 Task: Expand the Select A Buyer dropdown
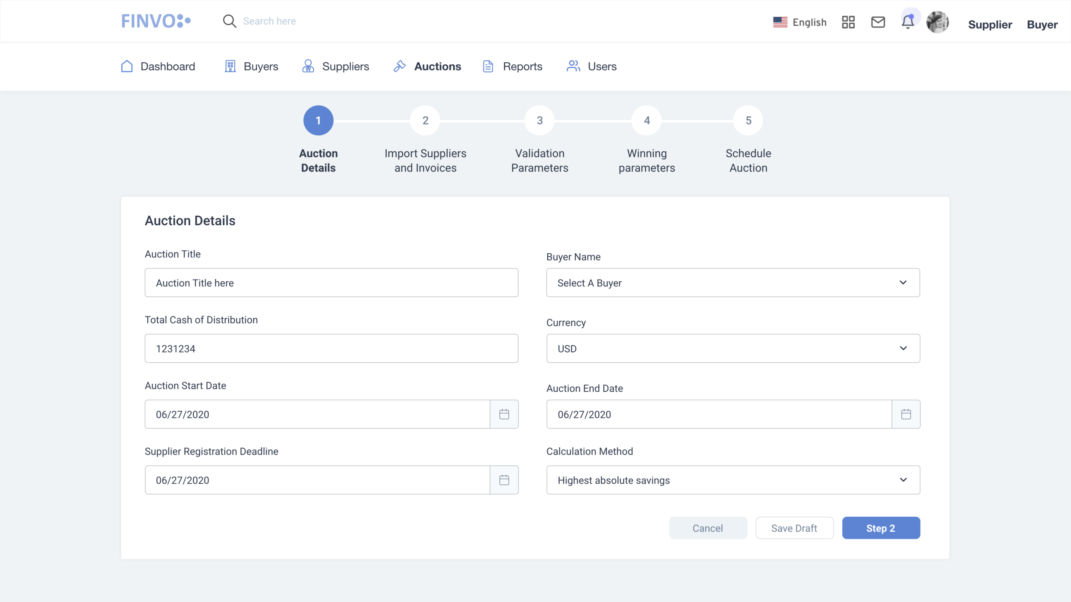[733, 283]
